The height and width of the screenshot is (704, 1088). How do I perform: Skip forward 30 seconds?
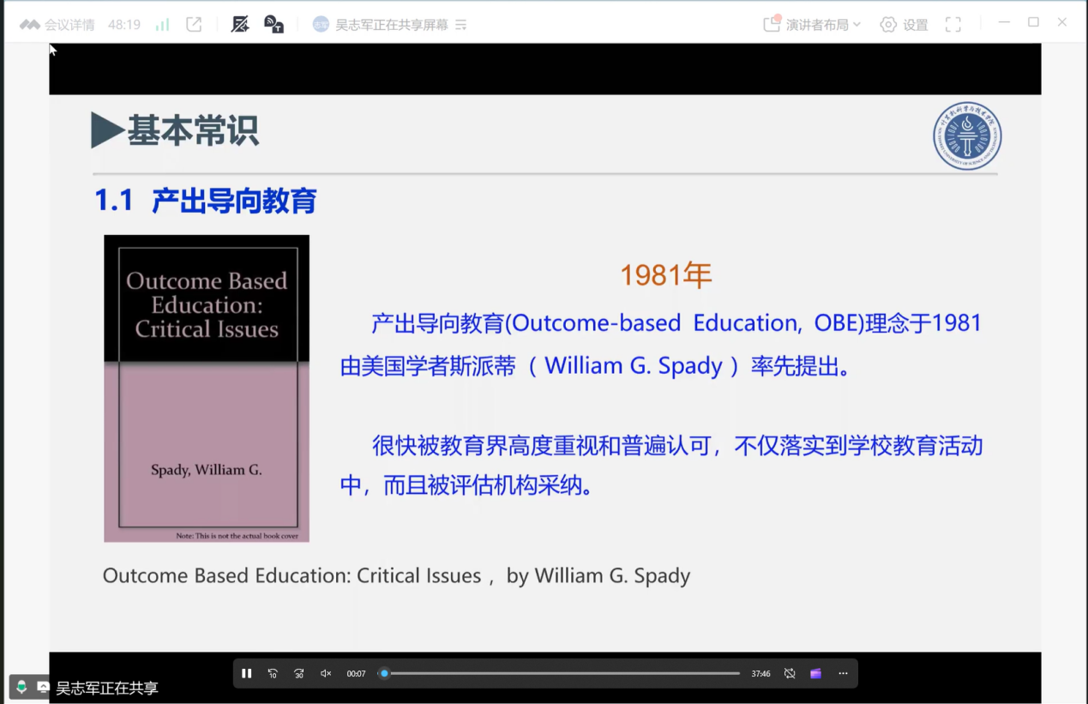pyautogui.click(x=299, y=674)
